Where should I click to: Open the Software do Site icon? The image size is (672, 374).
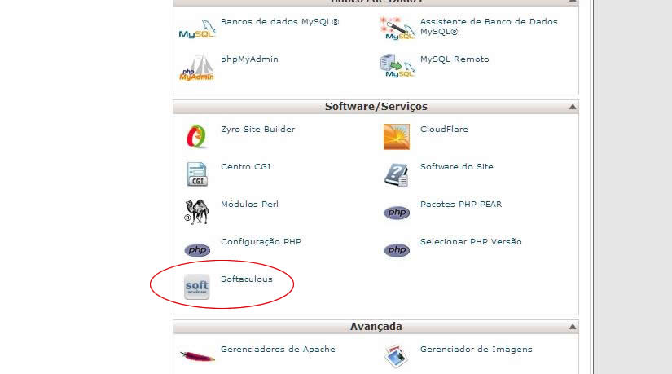pos(397,174)
